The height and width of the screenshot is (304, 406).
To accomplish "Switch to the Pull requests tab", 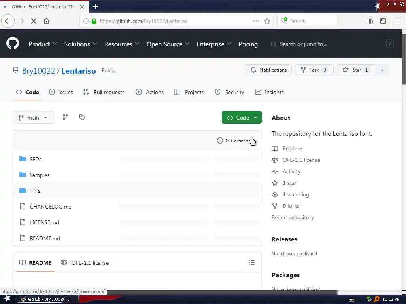I will (x=104, y=92).
